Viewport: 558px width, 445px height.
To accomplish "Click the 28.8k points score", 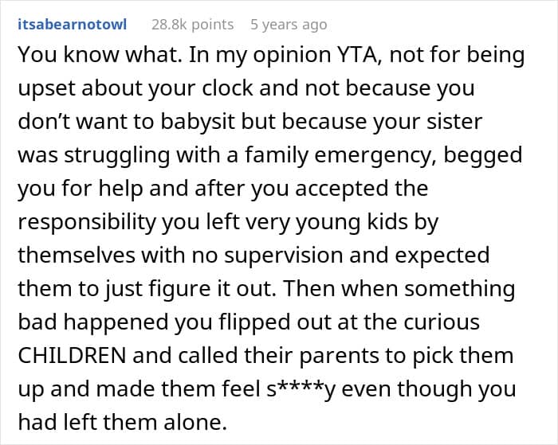I will coord(192,25).
